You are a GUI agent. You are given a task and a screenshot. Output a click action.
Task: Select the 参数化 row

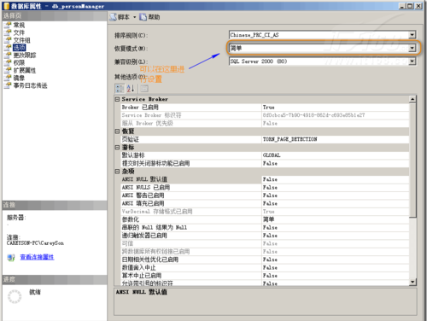click(265, 219)
